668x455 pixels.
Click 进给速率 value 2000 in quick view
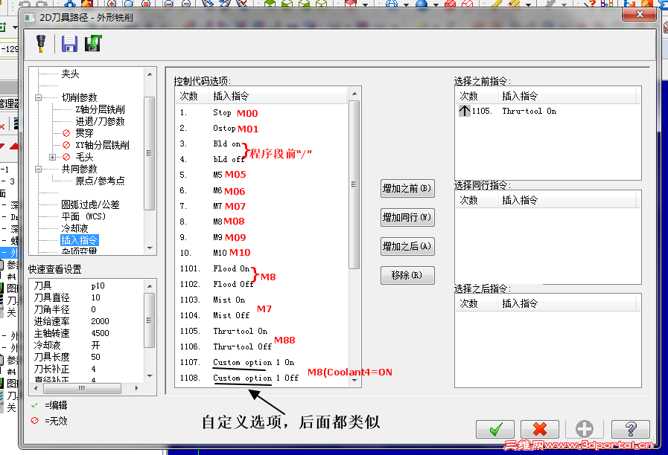point(100,321)
